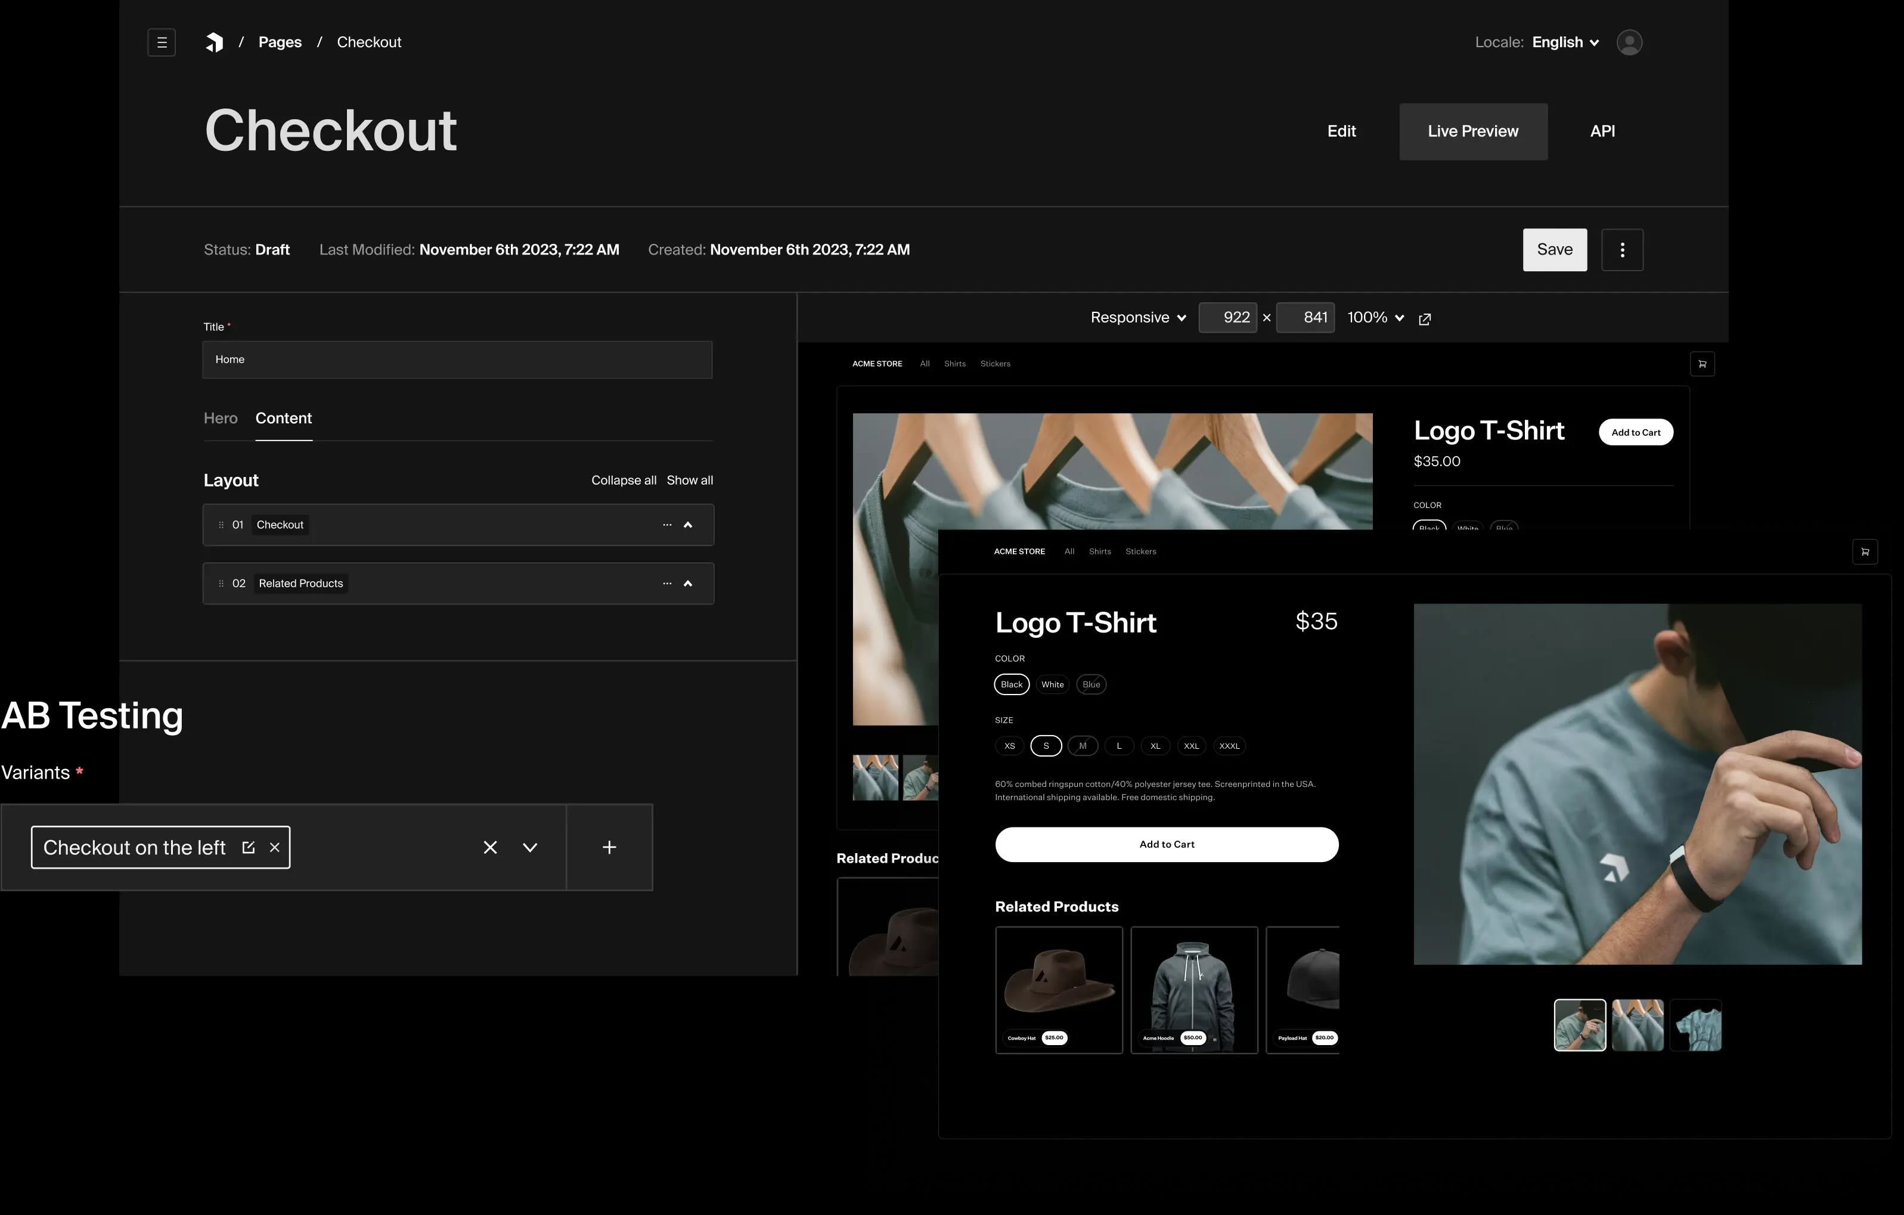Remove the 'Checkout on the left' chip
The width and height of the screenshot is (1904, 1215).
click(x=274, y=847)
